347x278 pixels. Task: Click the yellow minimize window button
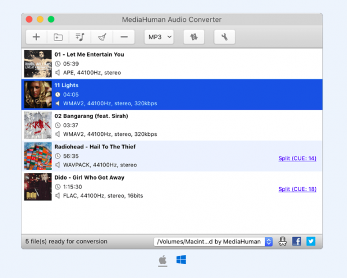click(x=40, y=20)
